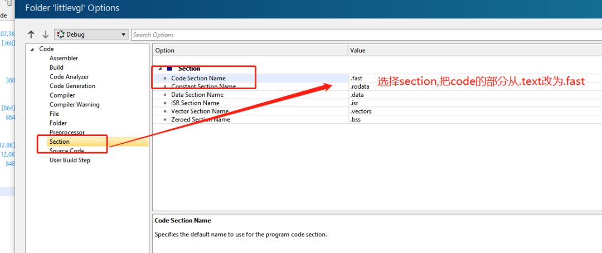Click the .bss value cell
Image resolution: width=602 pixels, height=253 pixels.
point(475,119)
